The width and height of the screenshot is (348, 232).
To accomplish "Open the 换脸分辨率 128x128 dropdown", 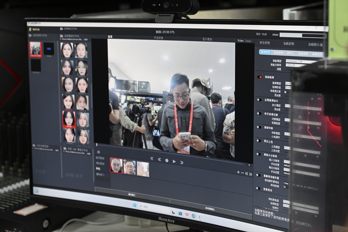I will [x=296, y=65].
